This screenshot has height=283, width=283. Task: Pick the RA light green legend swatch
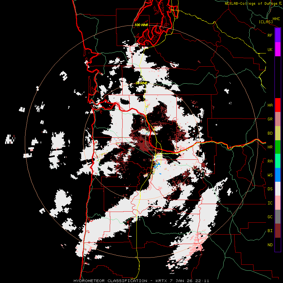(x=278, y=161)
